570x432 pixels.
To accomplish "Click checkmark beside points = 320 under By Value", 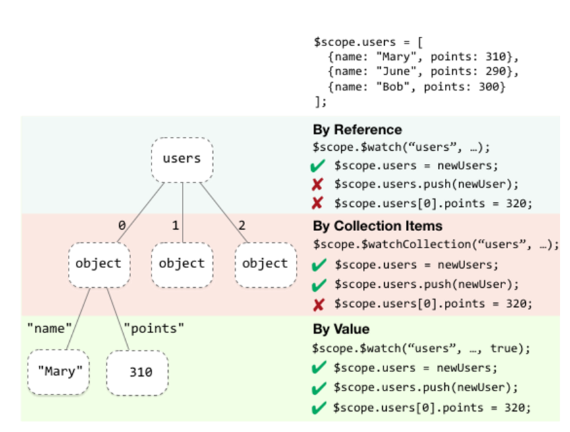I will point(320,408).
